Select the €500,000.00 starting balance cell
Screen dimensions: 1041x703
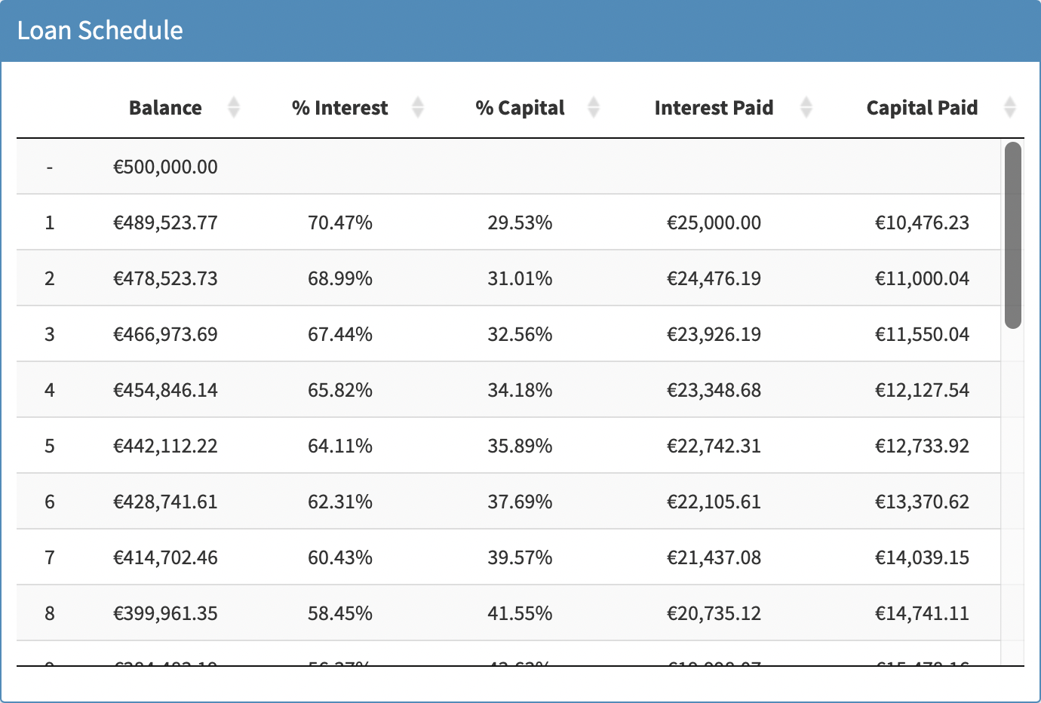point(165,167)
